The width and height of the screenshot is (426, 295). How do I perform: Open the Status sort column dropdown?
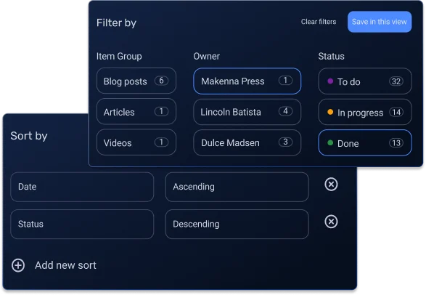[82, 224]
